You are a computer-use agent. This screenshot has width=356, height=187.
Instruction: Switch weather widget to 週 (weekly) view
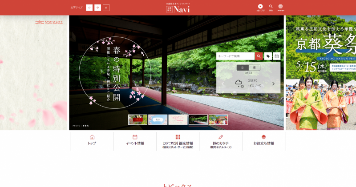point(255,68)
